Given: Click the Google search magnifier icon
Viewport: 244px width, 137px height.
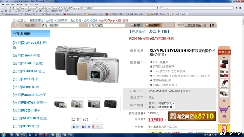Looking at the screenshot, I should (x=162, y=8).
